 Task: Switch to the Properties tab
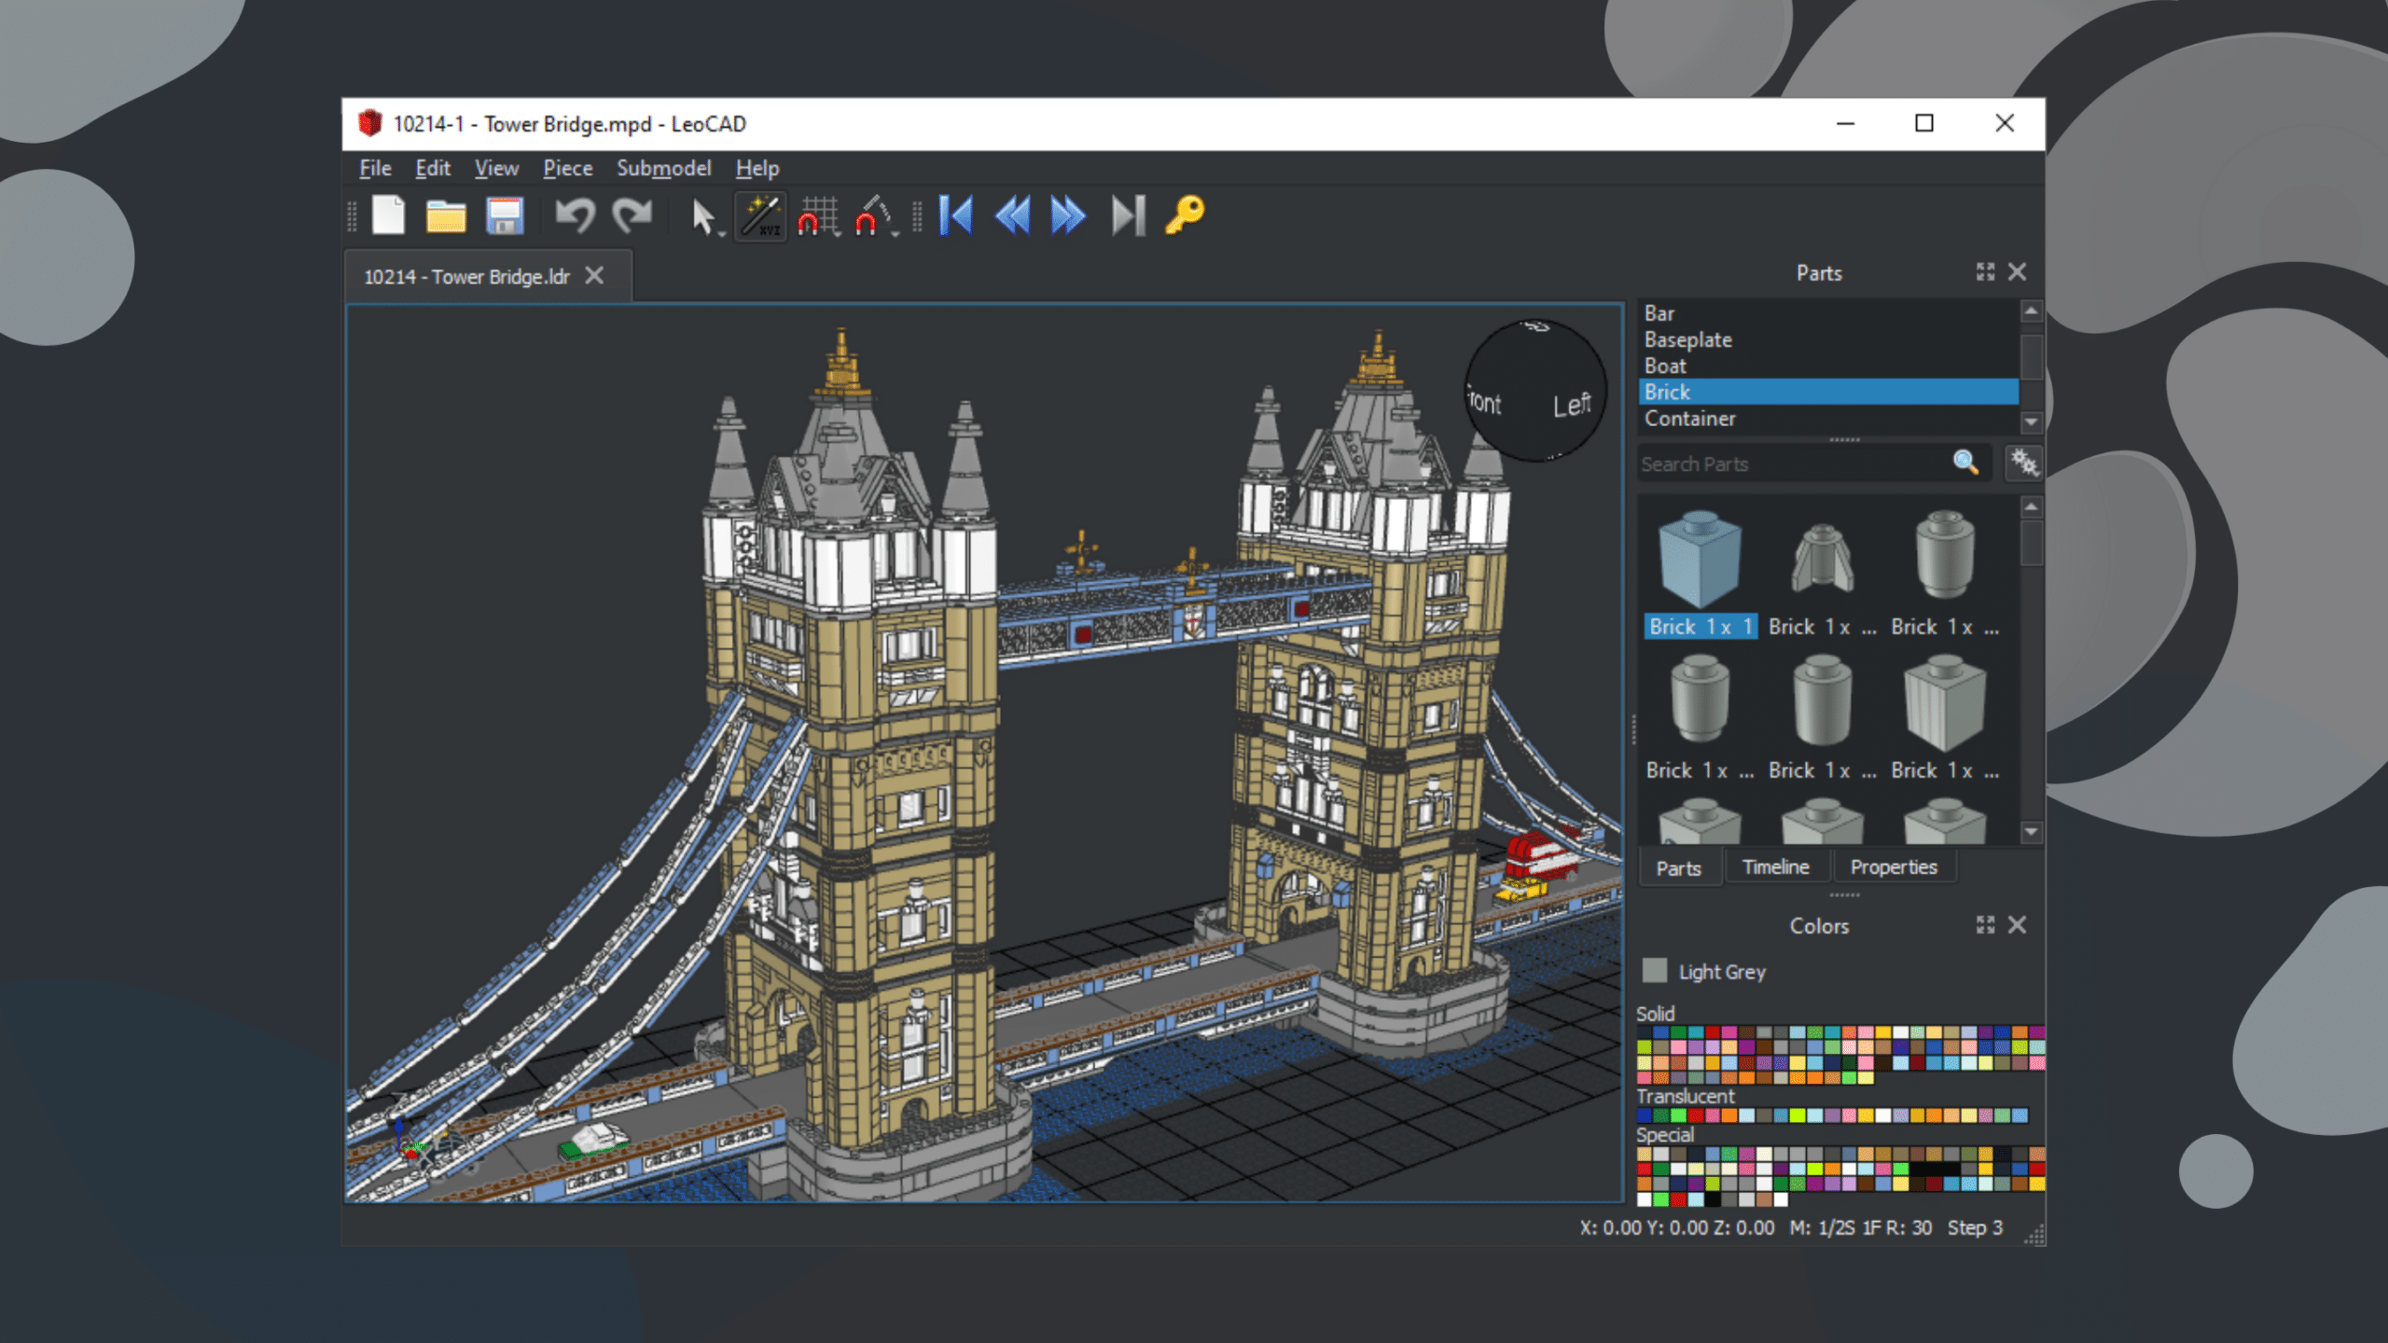(x=1894, y=867)
